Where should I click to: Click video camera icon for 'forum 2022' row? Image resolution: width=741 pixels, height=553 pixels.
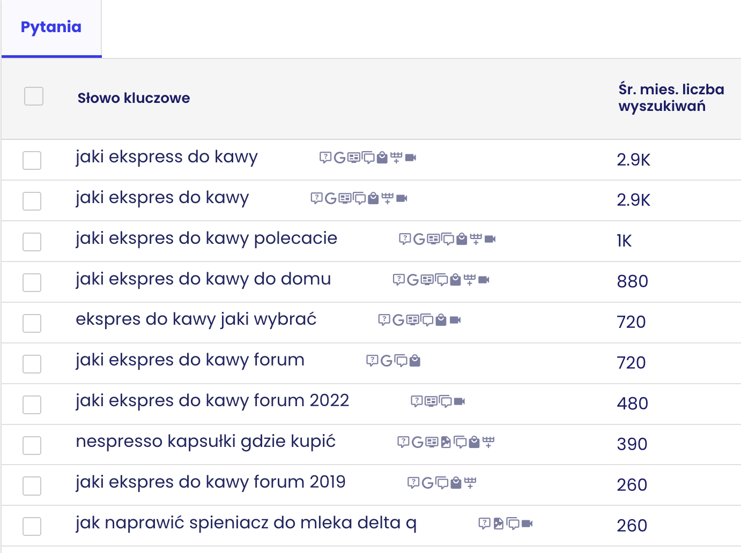click(460, 401)
